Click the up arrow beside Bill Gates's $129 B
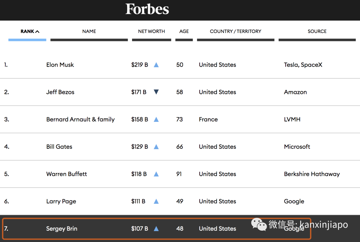Image resolution: width=360 pixels, height=242 pixels. click(x=156, y=146)
